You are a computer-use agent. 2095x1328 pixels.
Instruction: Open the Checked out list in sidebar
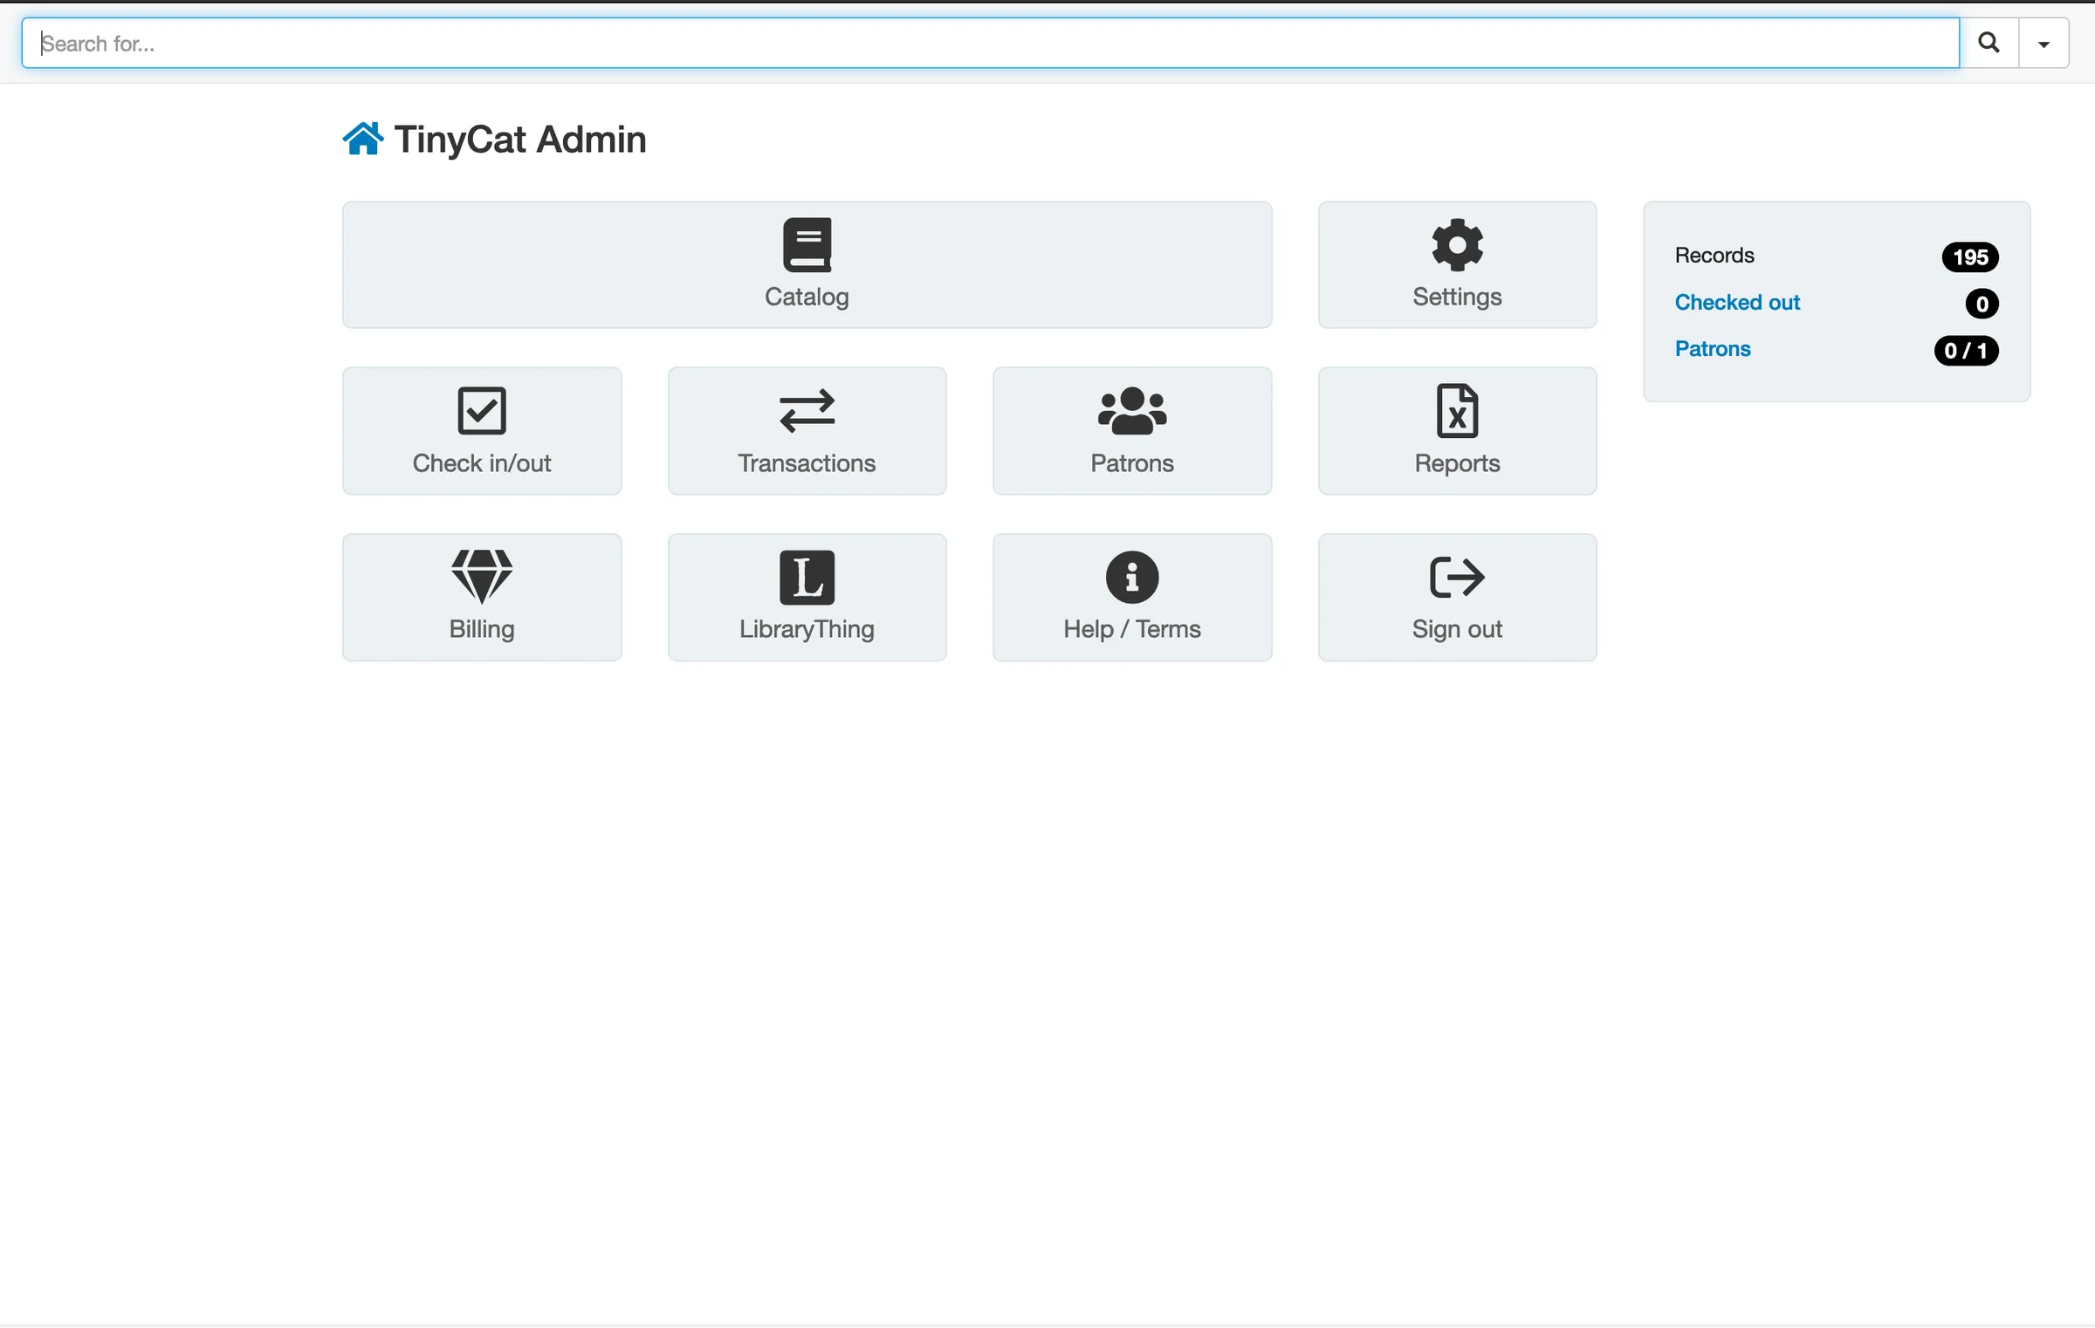tap(1736, 302)
